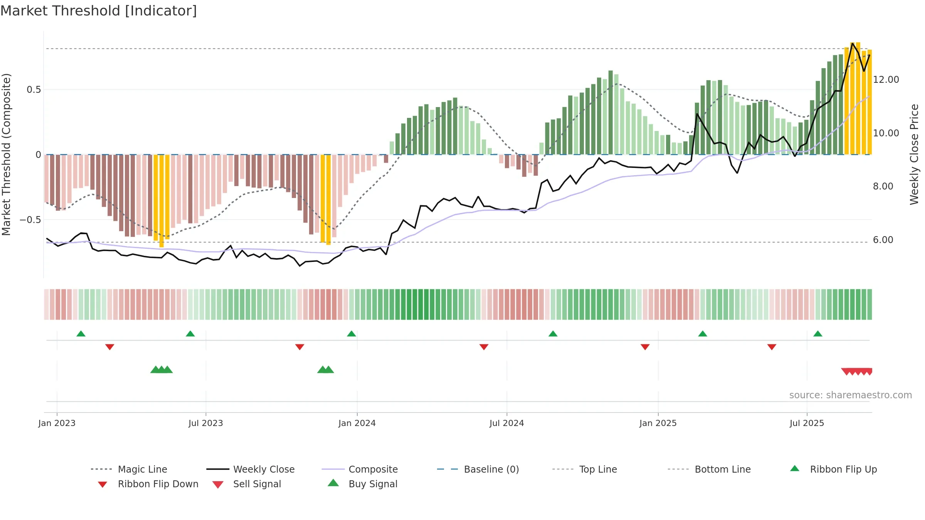
Task: Click the ribbon flip down marker in early 2023
Action: [x=110, y=347]
